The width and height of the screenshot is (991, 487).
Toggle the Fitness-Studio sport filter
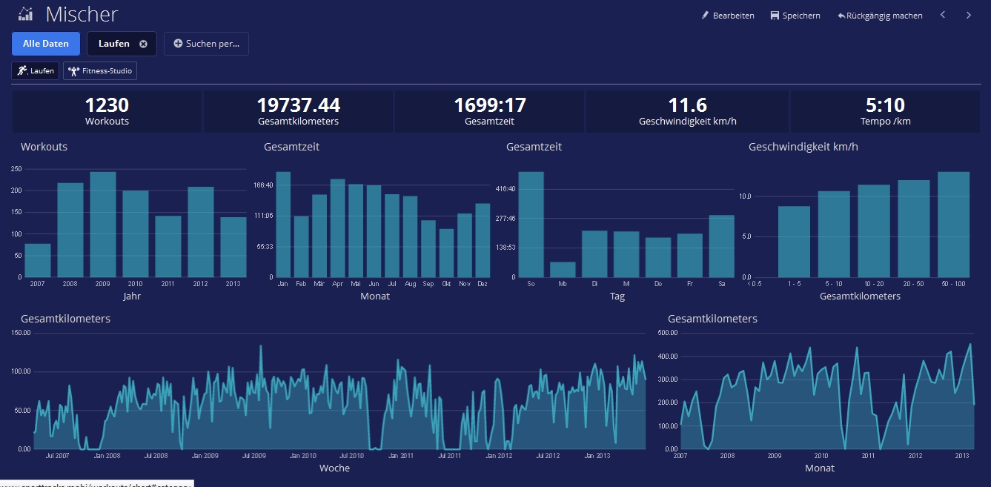click(100, 71)
